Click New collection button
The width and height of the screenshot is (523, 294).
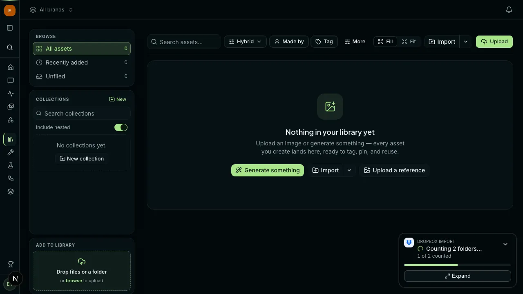(82, 158)
